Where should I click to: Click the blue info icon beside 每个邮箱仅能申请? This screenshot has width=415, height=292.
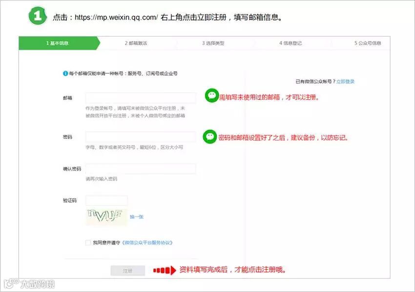click(x=65, y=73)
